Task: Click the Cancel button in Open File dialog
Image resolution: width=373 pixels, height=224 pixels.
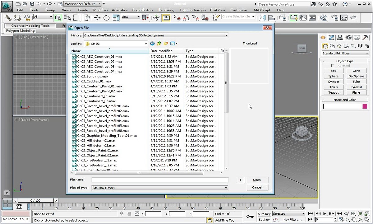Action: [x=257, y=187]
